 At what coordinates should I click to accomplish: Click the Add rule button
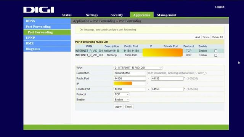point(197,37)
